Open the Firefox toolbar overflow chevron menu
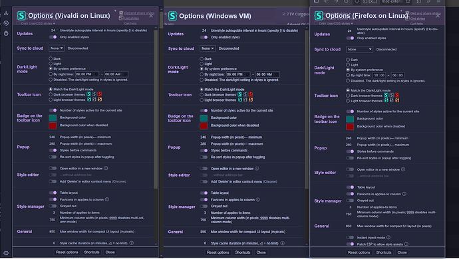 pyautogui.click(x=428, y=1)
